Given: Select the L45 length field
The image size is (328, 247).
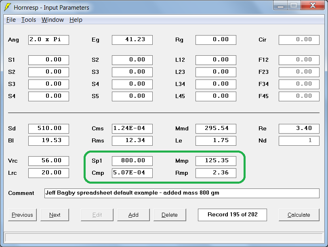Looking at the screenshot, I should coord(216,96).
